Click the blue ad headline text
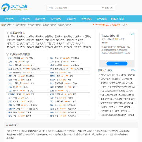 tap(113, 37)
